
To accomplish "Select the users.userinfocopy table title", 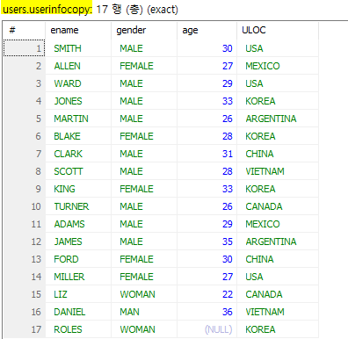I will (x=47, y=10).
